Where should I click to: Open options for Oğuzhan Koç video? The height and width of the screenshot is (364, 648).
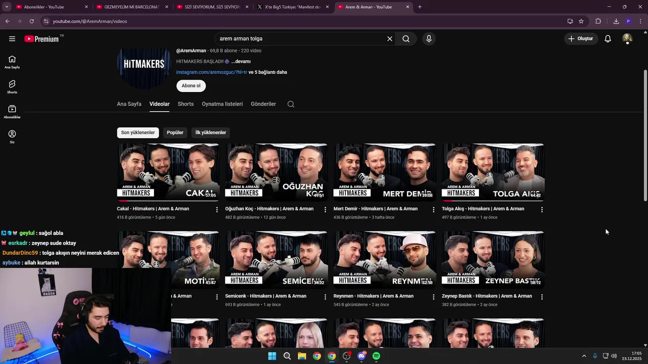[325, 209]
